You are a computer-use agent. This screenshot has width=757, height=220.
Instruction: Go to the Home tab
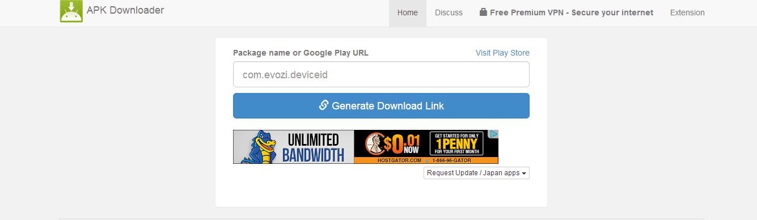(x=408, y=12)
